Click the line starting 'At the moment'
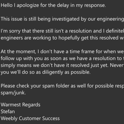This screenshot has height=124, width=124. click(62, 51)
